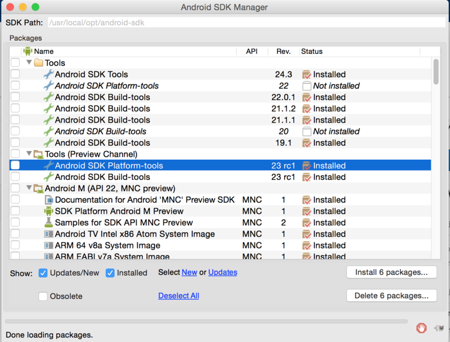This screenshot has height=342, width=450.
Task: Click the flask icon for Samples for SDK
Action: (x=48, y=223)
